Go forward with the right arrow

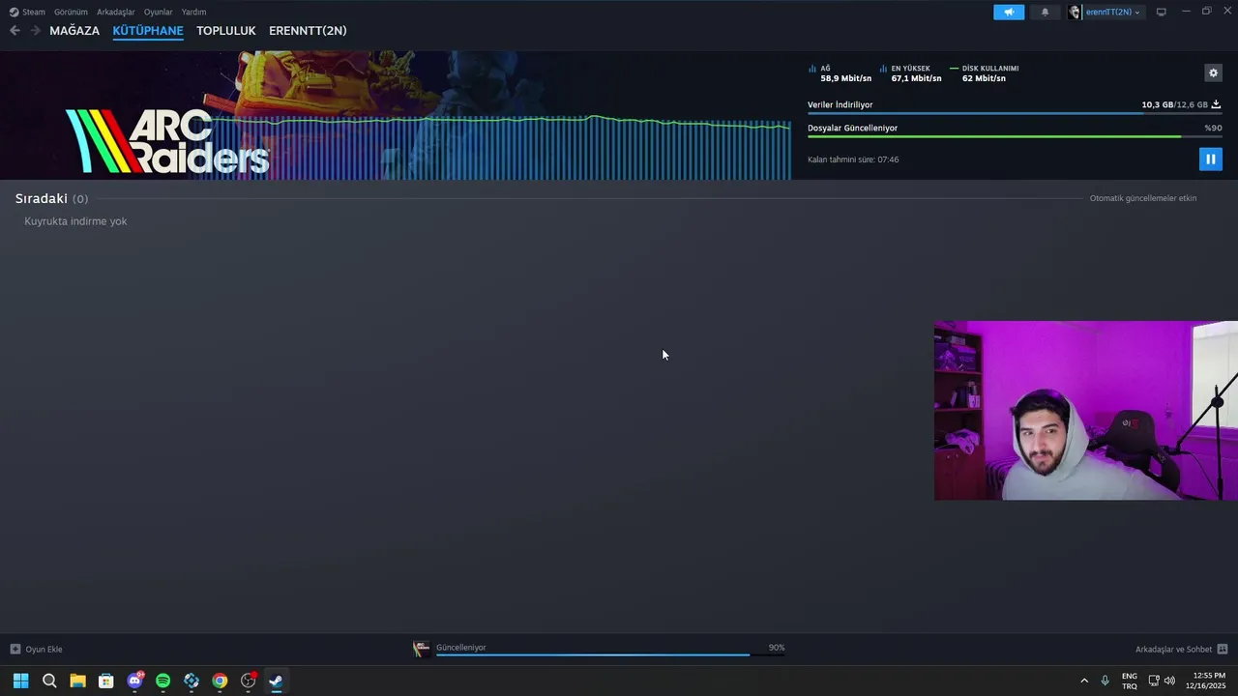click(36, 31)
